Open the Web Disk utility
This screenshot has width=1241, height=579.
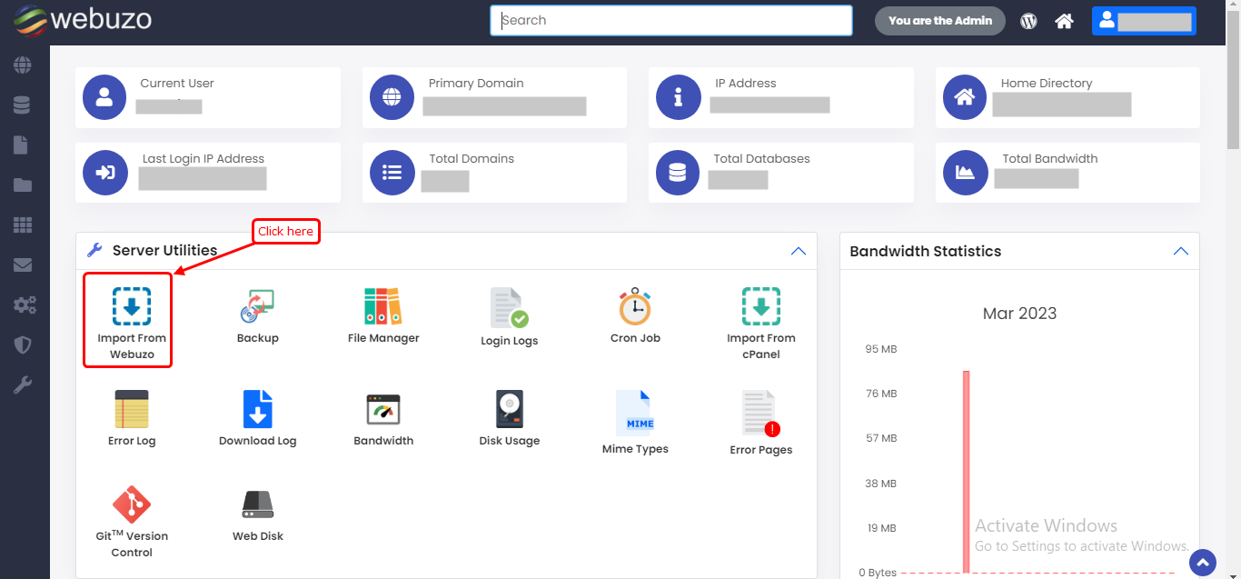pyautogui.click(x=257, y=515)
